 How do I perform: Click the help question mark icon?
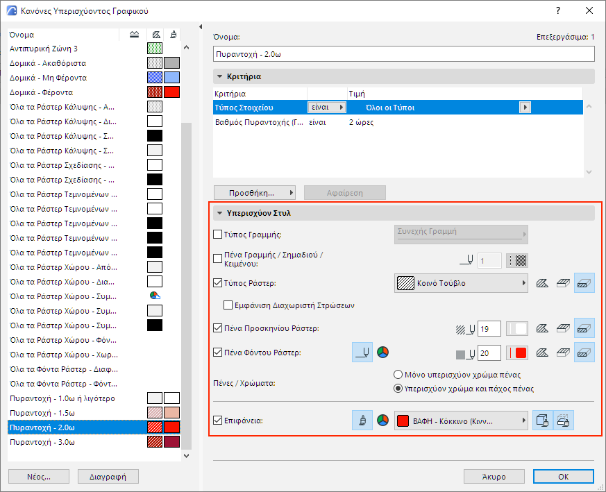click(x=558, y=11)
